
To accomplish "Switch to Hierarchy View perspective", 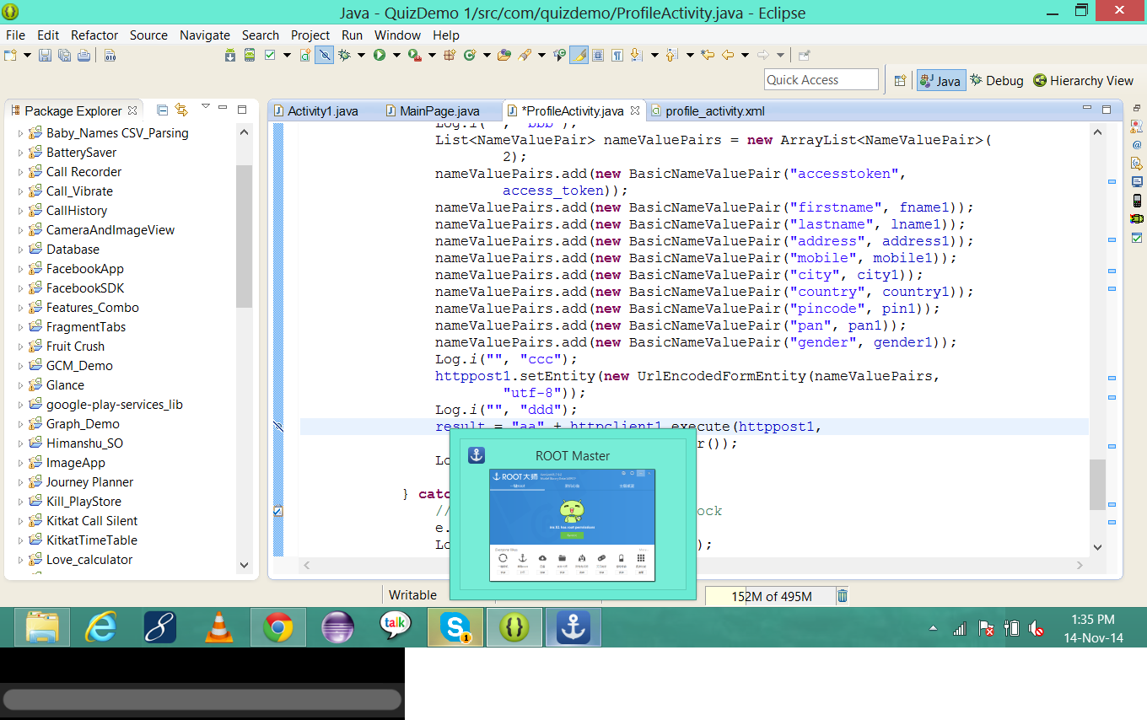I will tap(1084, 81).
